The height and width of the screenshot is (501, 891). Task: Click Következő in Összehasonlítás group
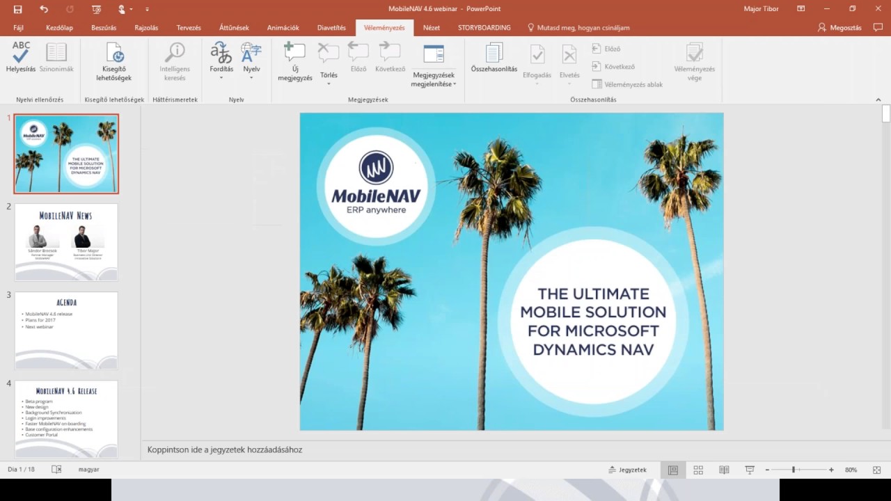pyautogui.click(x=613, y=67)
